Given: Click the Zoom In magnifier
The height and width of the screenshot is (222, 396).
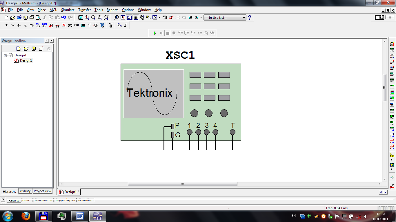Looking at the screenshot, I should (x=87, y=18).
